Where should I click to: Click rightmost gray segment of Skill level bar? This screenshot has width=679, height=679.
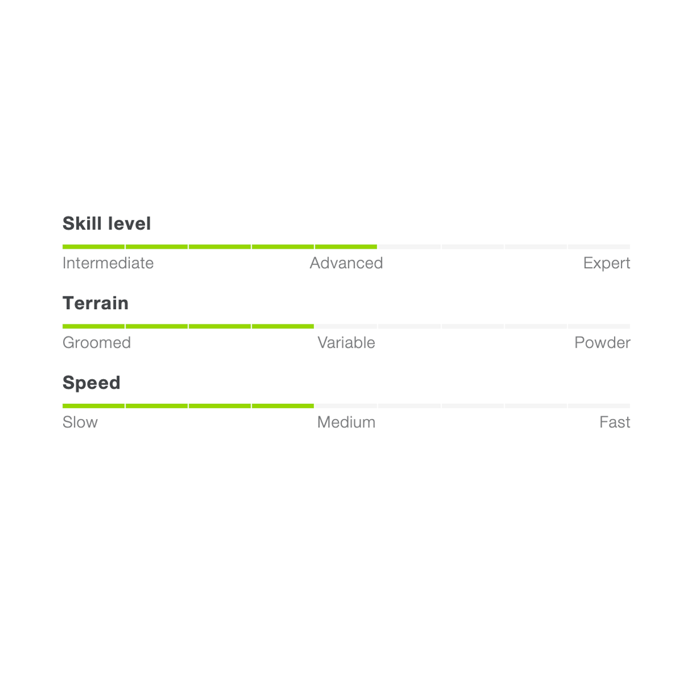pyautogui.click(x=598, y=247)
